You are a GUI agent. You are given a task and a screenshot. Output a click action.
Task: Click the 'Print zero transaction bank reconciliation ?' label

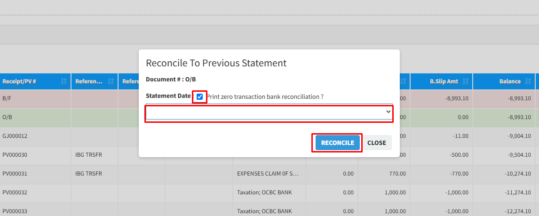coord(265,96)
